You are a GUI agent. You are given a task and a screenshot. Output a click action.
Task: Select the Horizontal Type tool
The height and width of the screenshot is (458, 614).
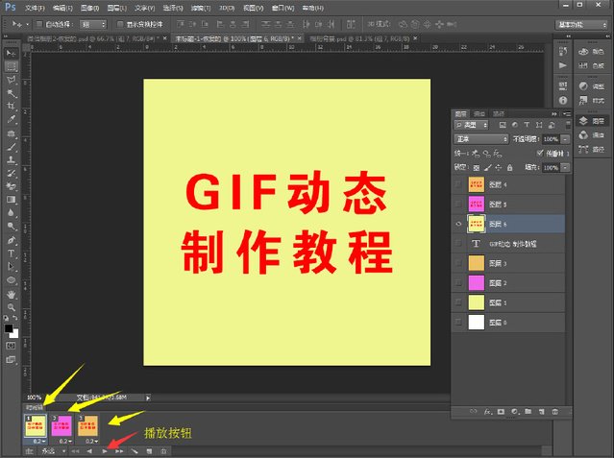[x=11, y=253]
